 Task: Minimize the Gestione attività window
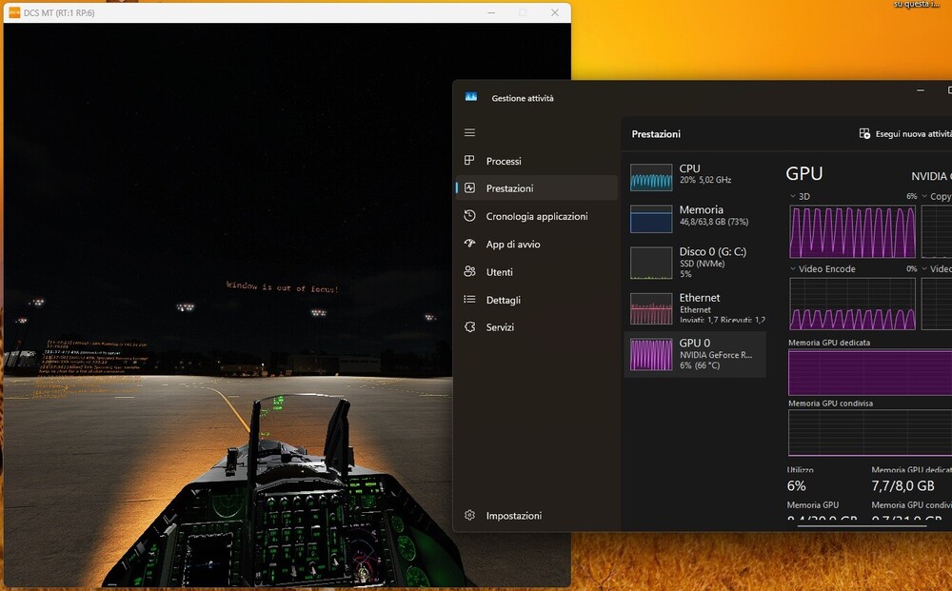coord(921,90)
